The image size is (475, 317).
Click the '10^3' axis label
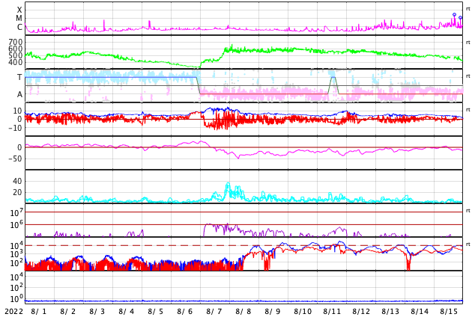click(16, 254)
